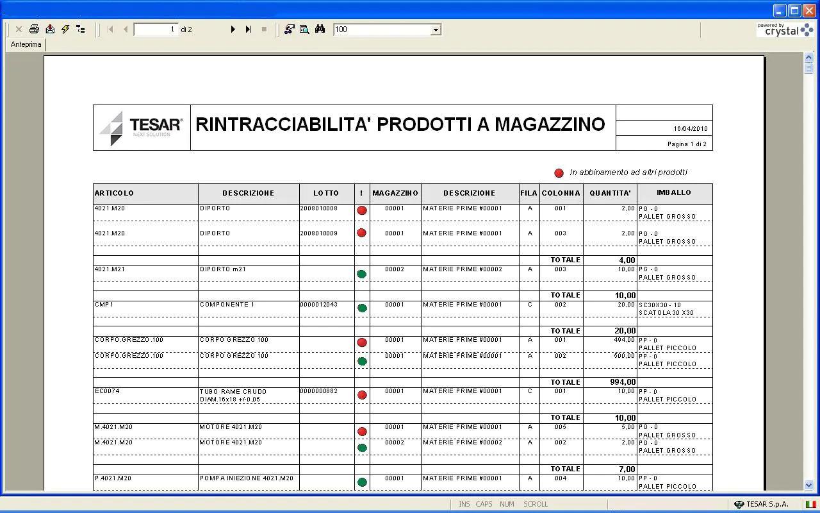Go to the first page arrow
The height and width of the screenshot is (513, 820).
click(110, 29)
